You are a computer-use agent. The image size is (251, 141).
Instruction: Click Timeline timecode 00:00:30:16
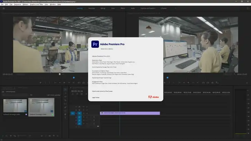pos(77,91)
